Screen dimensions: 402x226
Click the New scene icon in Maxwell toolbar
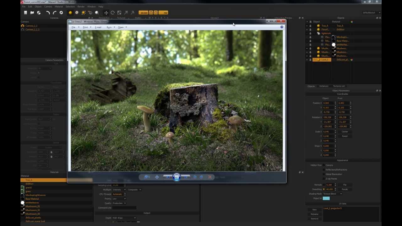click(x=25, y=13)
